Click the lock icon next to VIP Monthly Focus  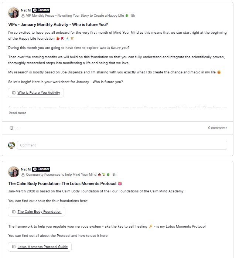23,16
